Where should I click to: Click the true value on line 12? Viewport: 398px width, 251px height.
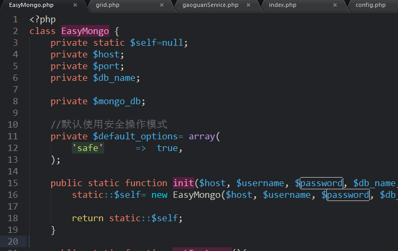pos(167,148)
